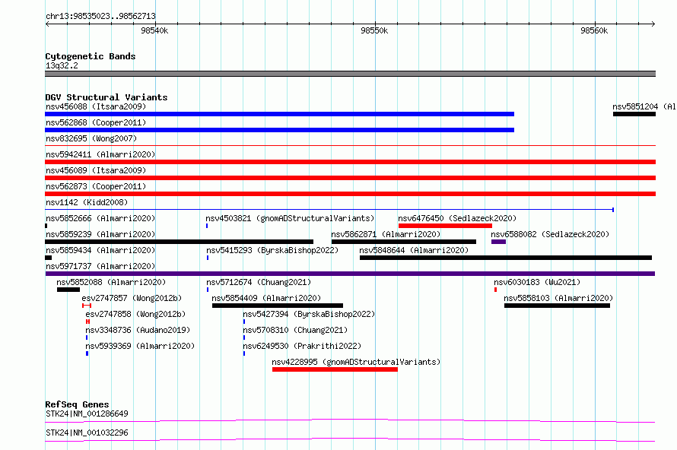Click nsv5942411 (Almarri2020) variant label

[100, 154]
